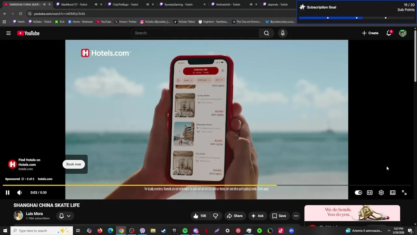Viewport: 417px width, 235px height.
Task: Open Home / Twitter bookmark
Action: pyautogui.click(x=126, y=22)
